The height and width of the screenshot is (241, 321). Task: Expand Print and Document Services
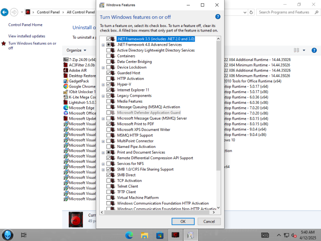pyautogui.click(x=103, y=152)
